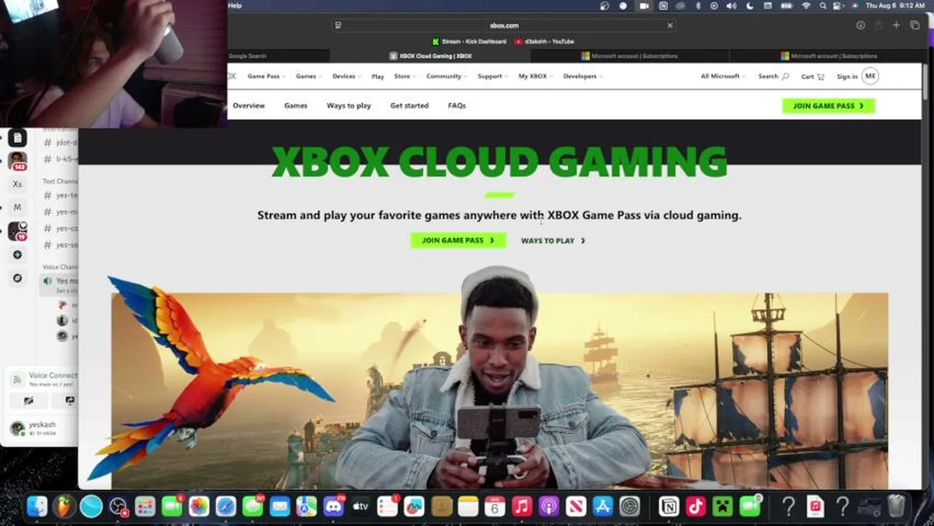Open the Developers dropdown menu
The image size is (934, 526).
582,76
